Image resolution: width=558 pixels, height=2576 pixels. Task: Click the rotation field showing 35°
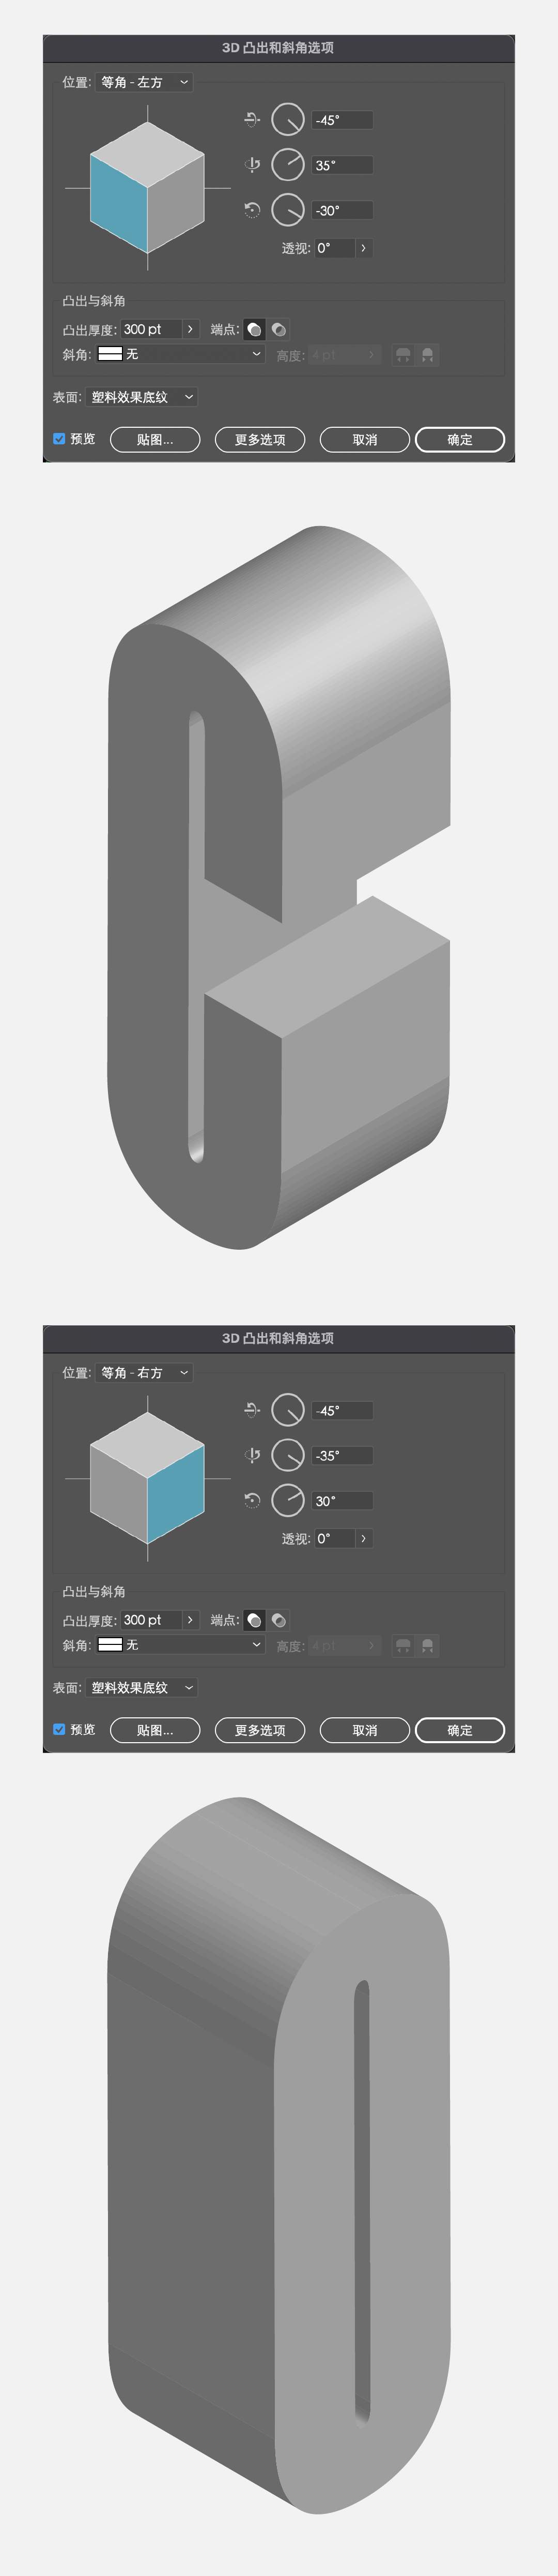(x=343, y=165)
